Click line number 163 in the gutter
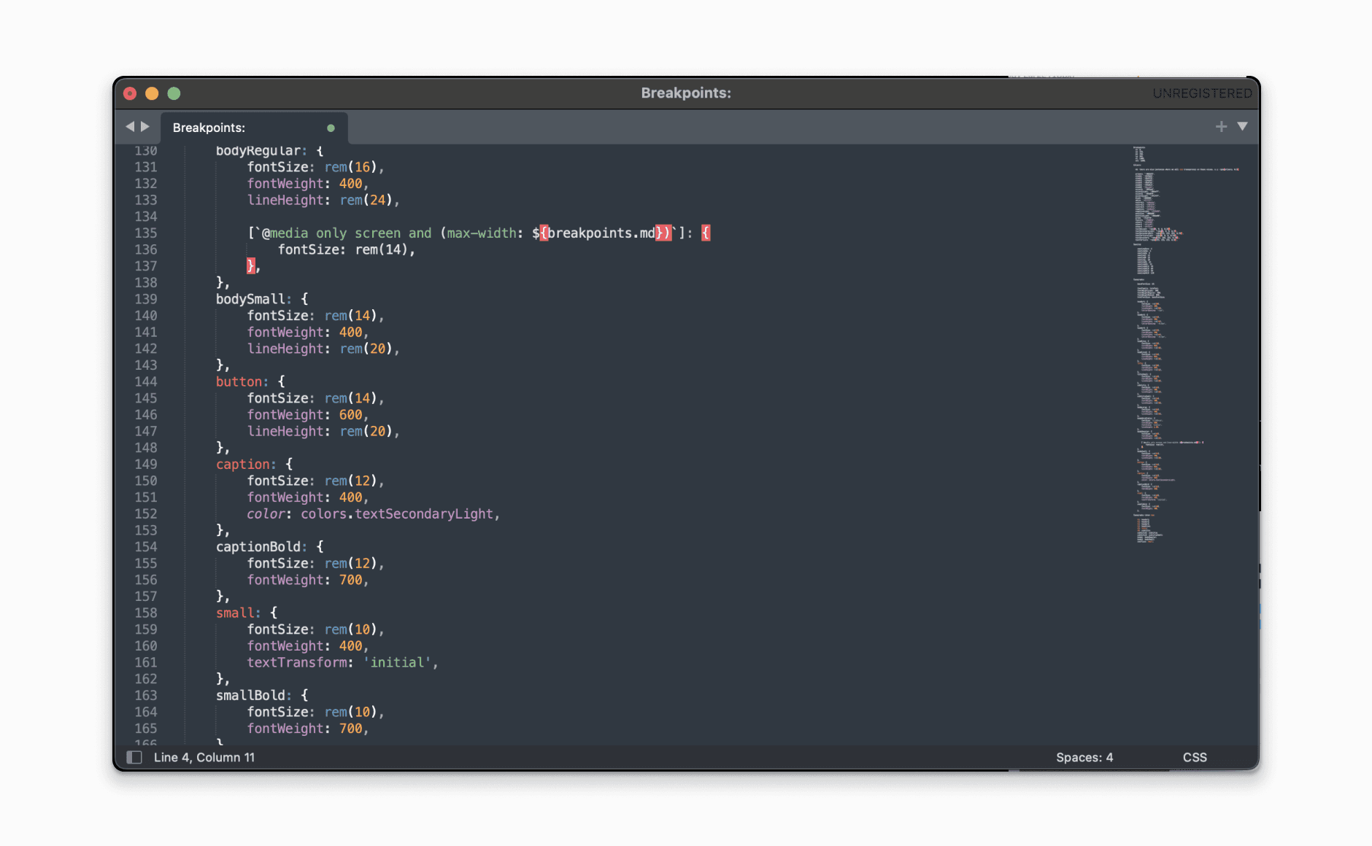The height and width of the screenshot is (846, 1372). pos(146,695)
